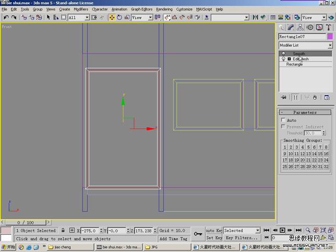336x252 pixels.
Task: Toggle the Prevent Indirect checkbox
Action: pos(283,126)
